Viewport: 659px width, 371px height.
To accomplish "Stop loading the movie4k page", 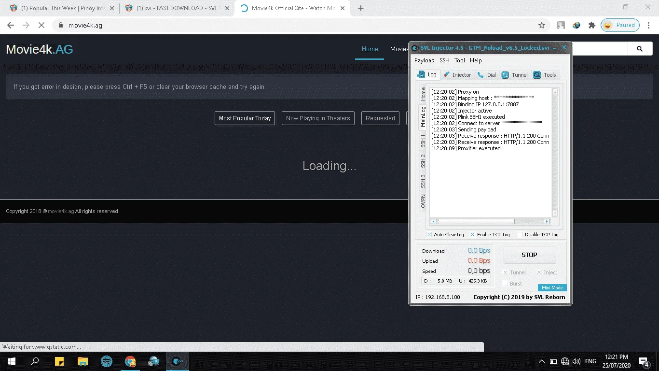I will coord(41,25).
